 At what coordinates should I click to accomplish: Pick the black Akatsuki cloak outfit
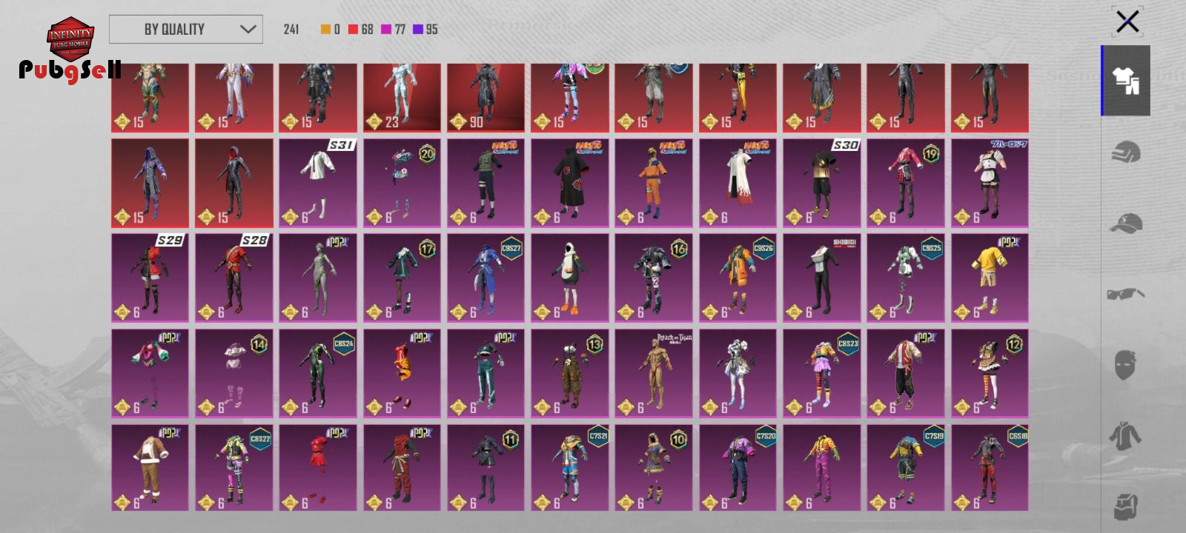point(570,183)
